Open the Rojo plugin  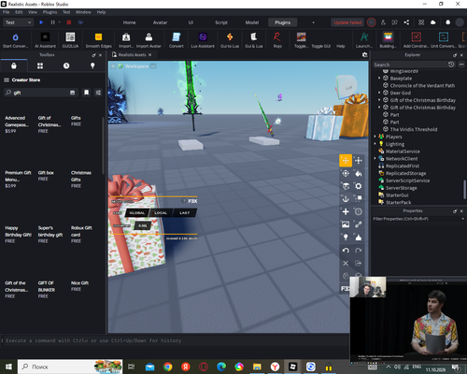pyautogui.click(x=277, y=40)
